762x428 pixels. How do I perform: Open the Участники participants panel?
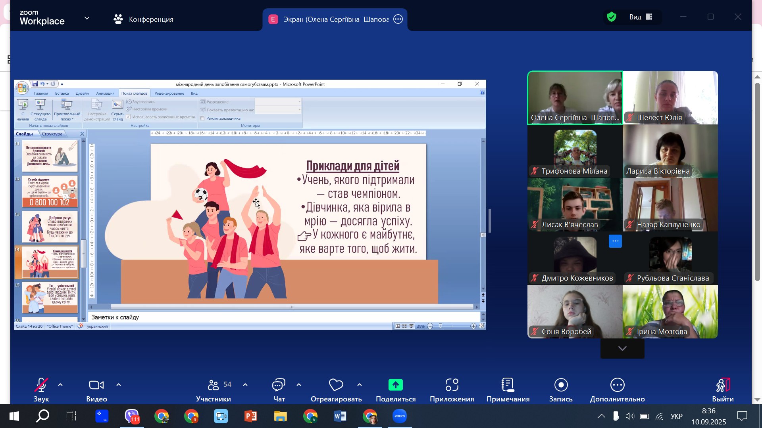coord(214,385)
